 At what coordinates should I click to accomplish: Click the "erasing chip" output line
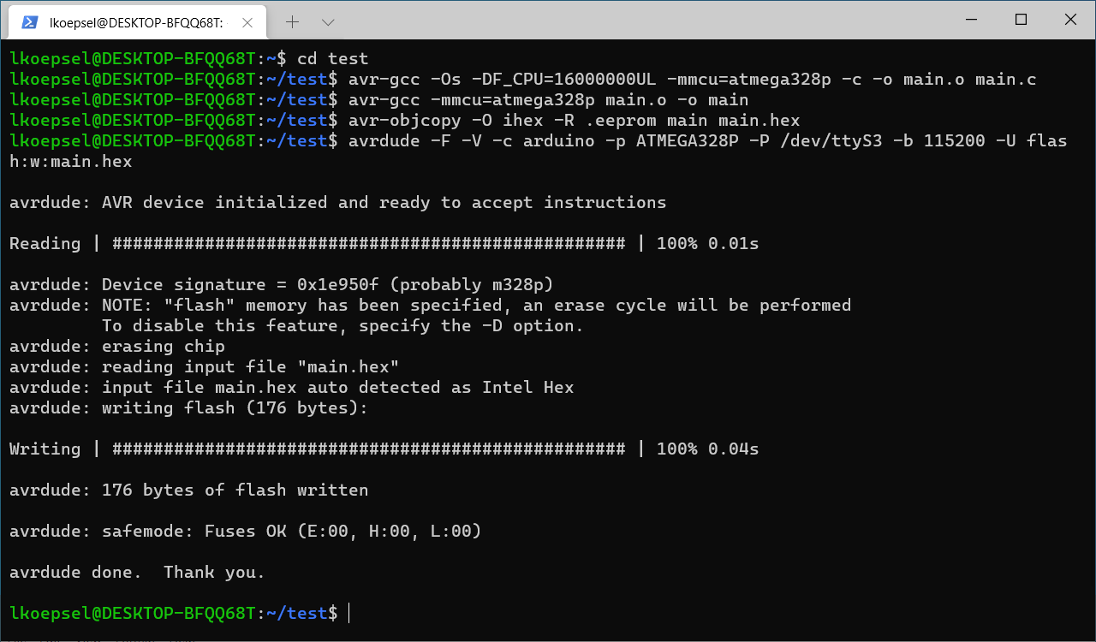coord(117,346)
